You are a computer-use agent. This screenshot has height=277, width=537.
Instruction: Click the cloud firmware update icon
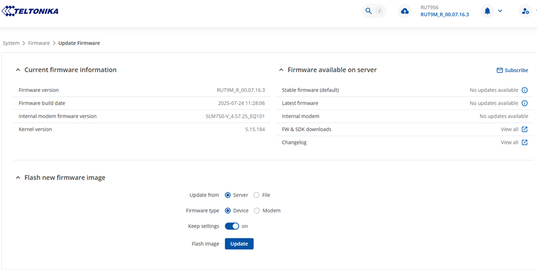point(405,11)
